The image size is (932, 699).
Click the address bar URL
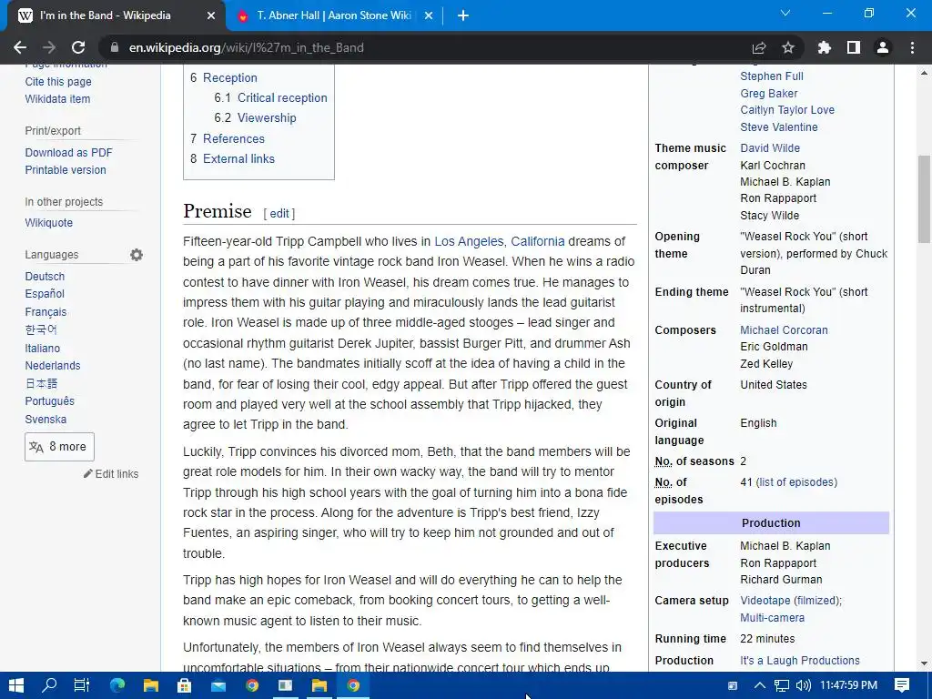click(246, 47)
